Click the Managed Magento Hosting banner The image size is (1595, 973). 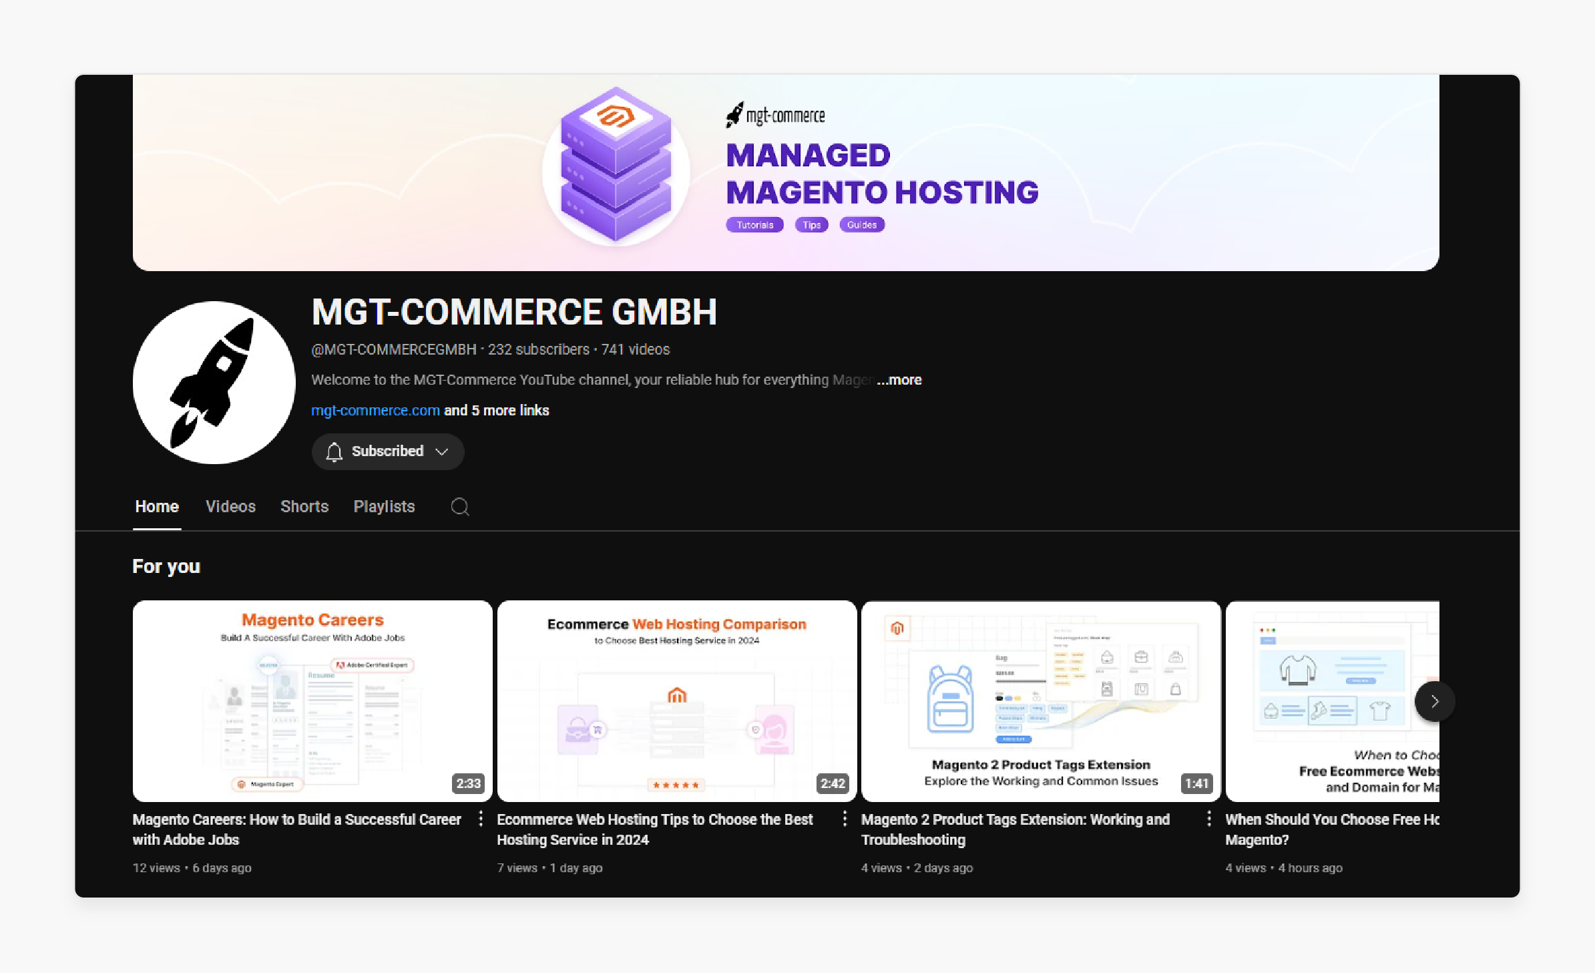[786, 172]
